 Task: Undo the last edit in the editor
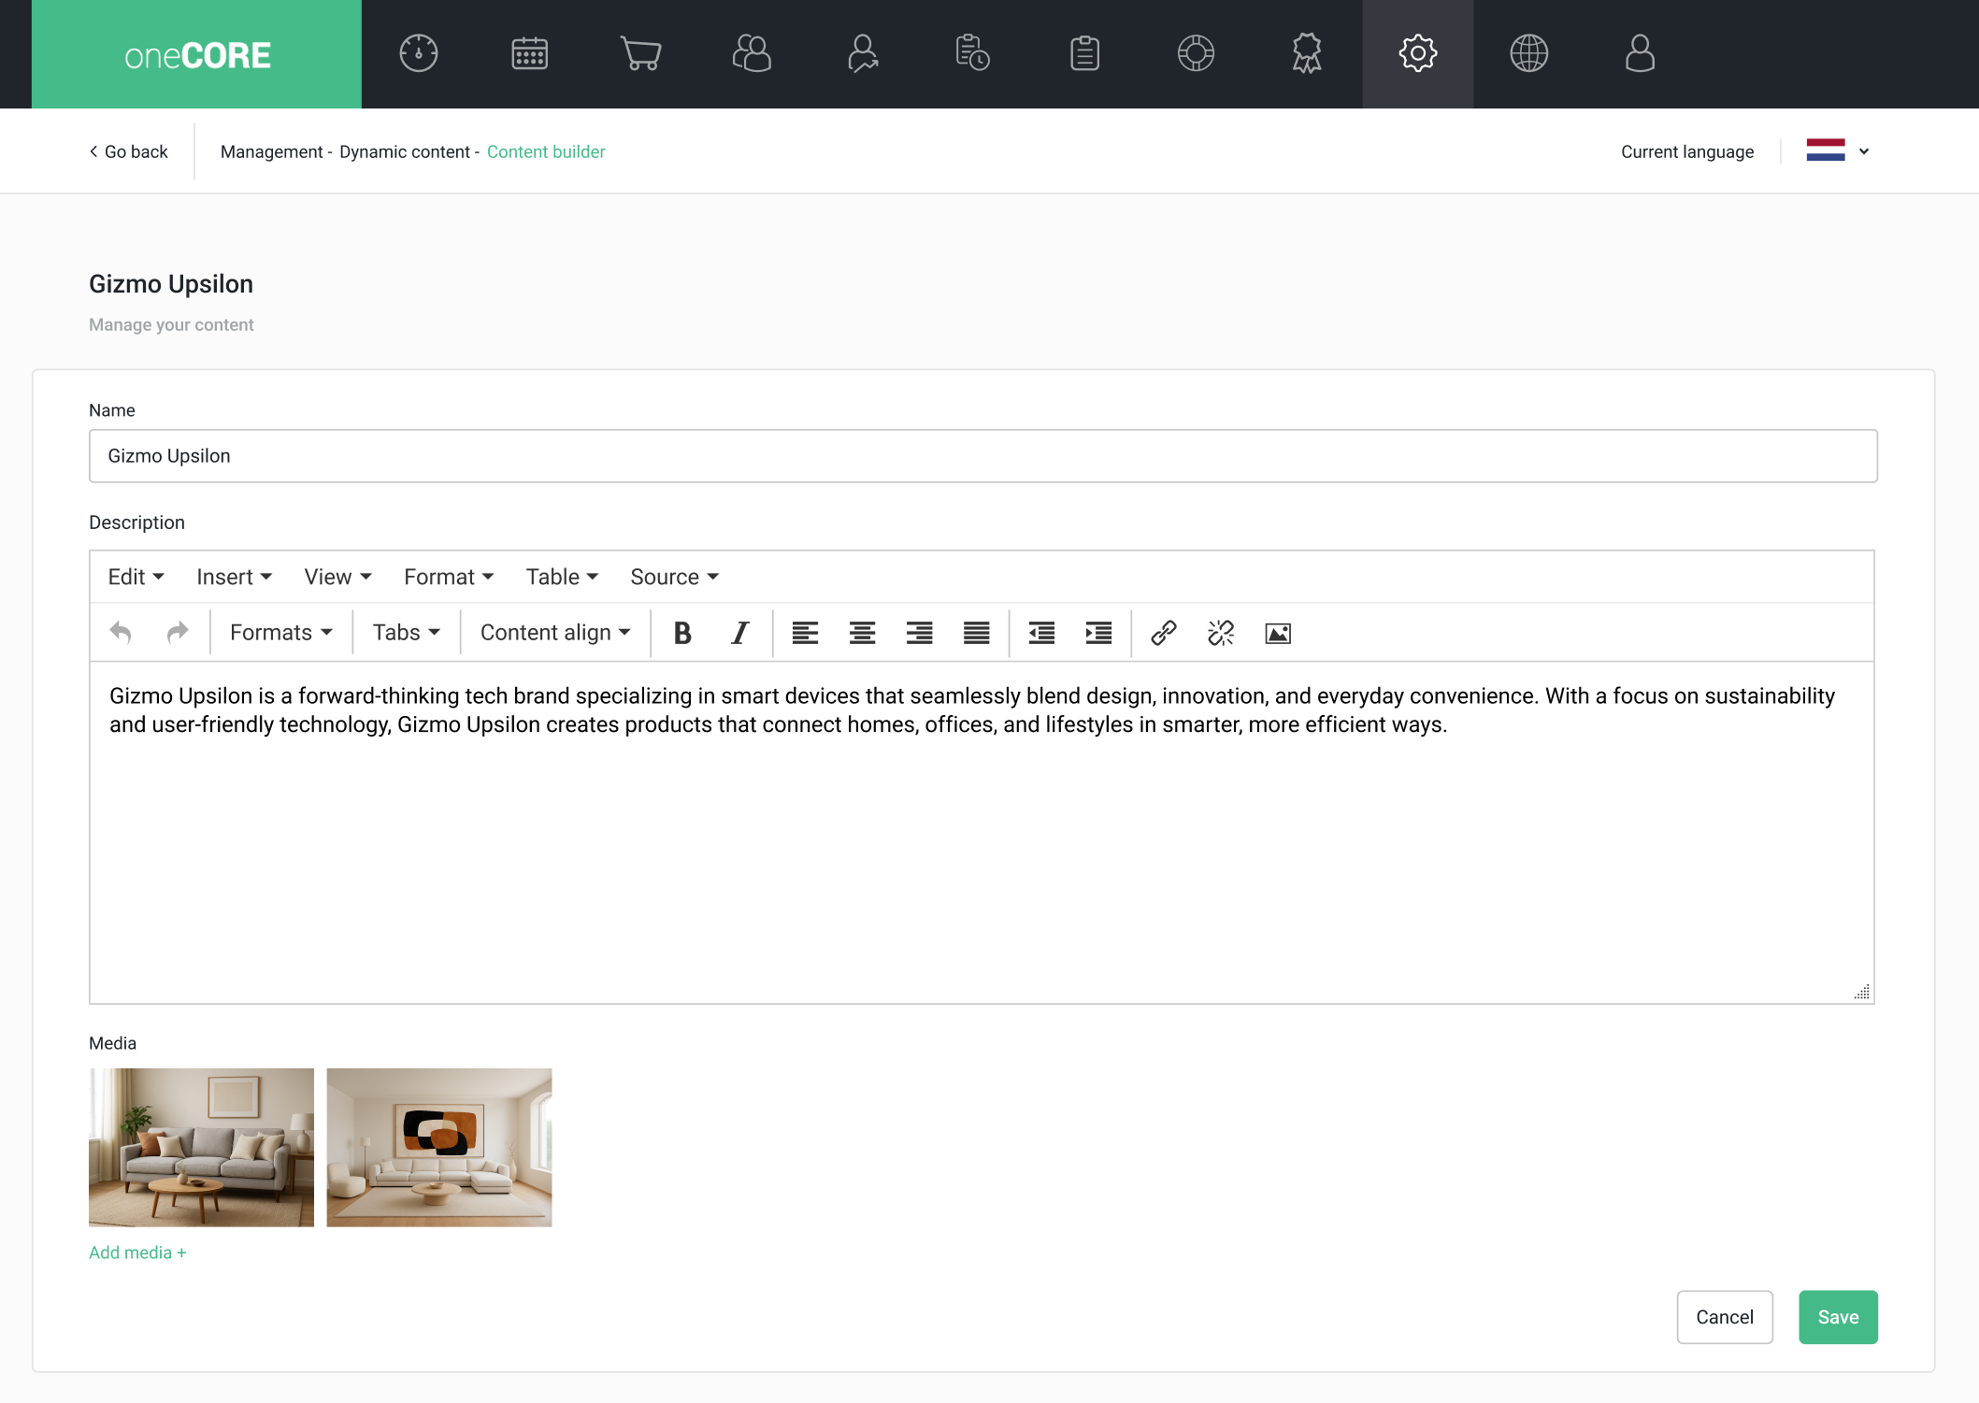click(121, 632)
